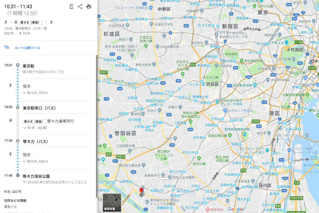
Task: Click the 新宿御苑 label on the map
Action: [232, 54]
